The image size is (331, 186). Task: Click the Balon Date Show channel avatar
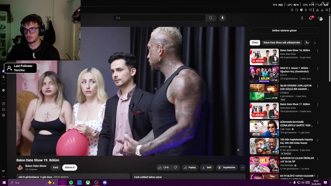point(20,167)
